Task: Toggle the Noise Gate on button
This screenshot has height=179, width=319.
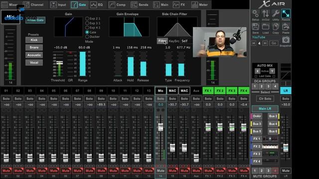Action: (x=35, y=20)
